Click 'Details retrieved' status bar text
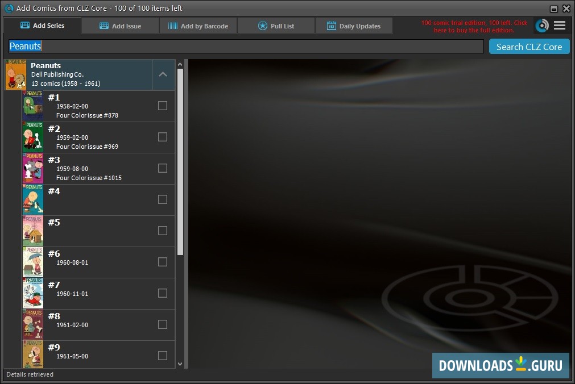The height and width of the screenshot is (384, 575). point(30,374)
